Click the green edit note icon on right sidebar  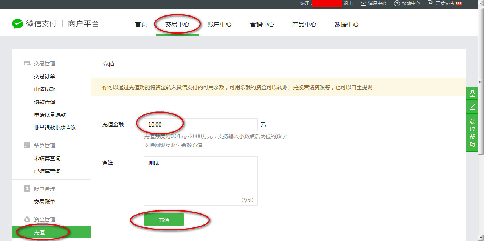point(472,107)
